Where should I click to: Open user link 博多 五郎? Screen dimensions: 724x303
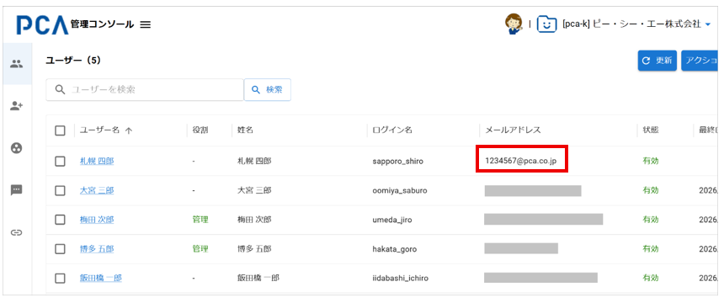pos(97,249)
